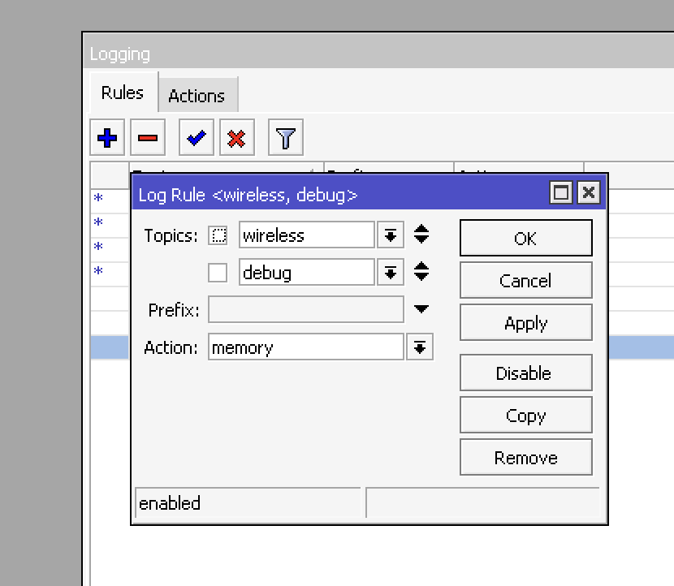The width and height of the screenshot is (674, 586).
Task: Apply the log rule changes
Action: click(525, 322)
